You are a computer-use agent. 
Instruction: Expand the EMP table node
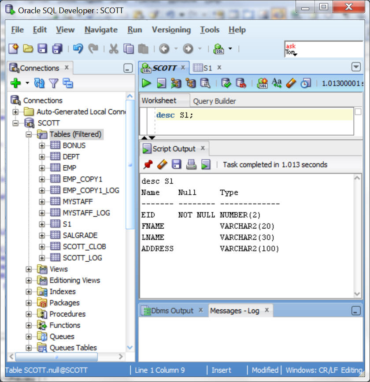[42, 168]
